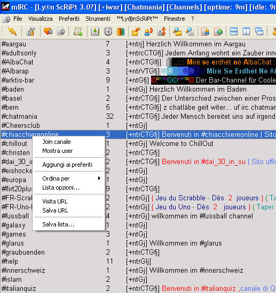Select the #baden channel row
This screenshot has height=293, width=276.
[138, 89]
